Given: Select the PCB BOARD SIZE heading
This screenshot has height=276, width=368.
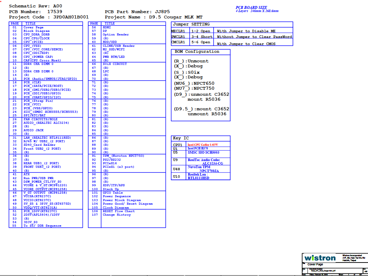Looking at the screenshot, I should 252,7.
